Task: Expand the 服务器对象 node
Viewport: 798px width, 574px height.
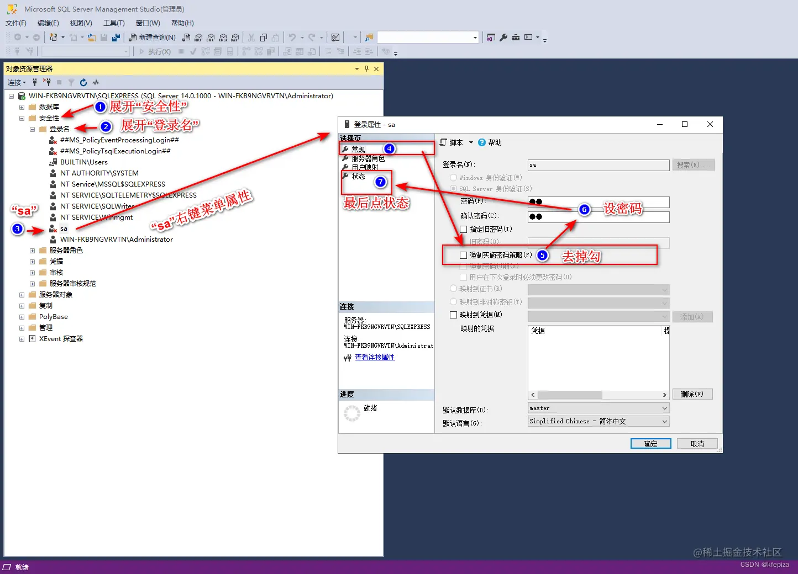Action: click(x=22, y=295)
